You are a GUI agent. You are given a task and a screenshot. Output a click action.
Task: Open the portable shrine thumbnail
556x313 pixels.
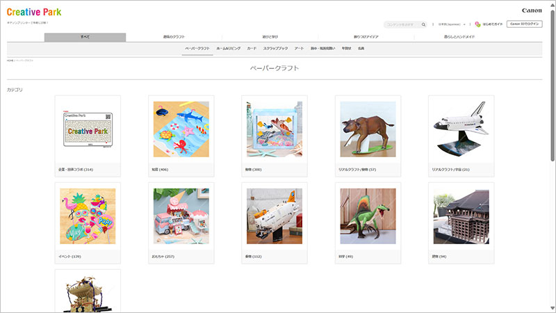click(x=88, y=294)
